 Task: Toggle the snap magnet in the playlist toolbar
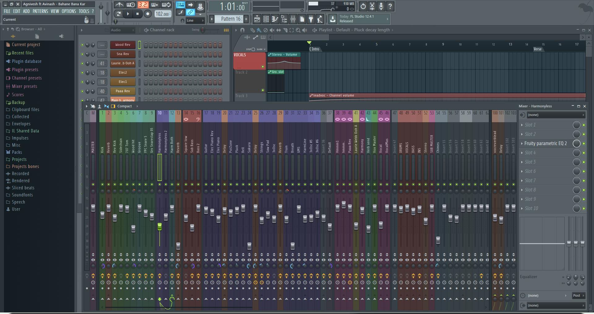pos(243,30)
